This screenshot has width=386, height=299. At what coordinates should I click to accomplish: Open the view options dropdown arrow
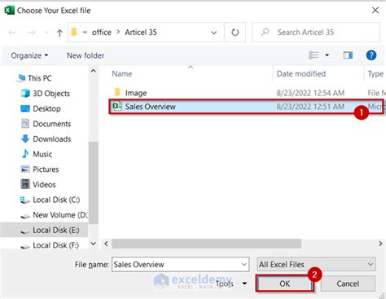coord(327,55)
